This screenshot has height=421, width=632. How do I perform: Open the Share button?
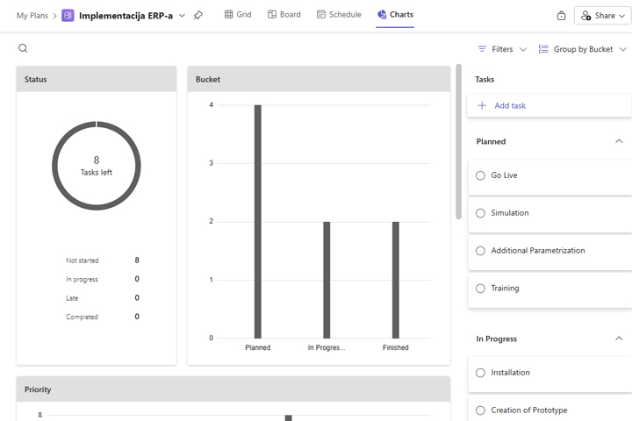click(601, 16)
